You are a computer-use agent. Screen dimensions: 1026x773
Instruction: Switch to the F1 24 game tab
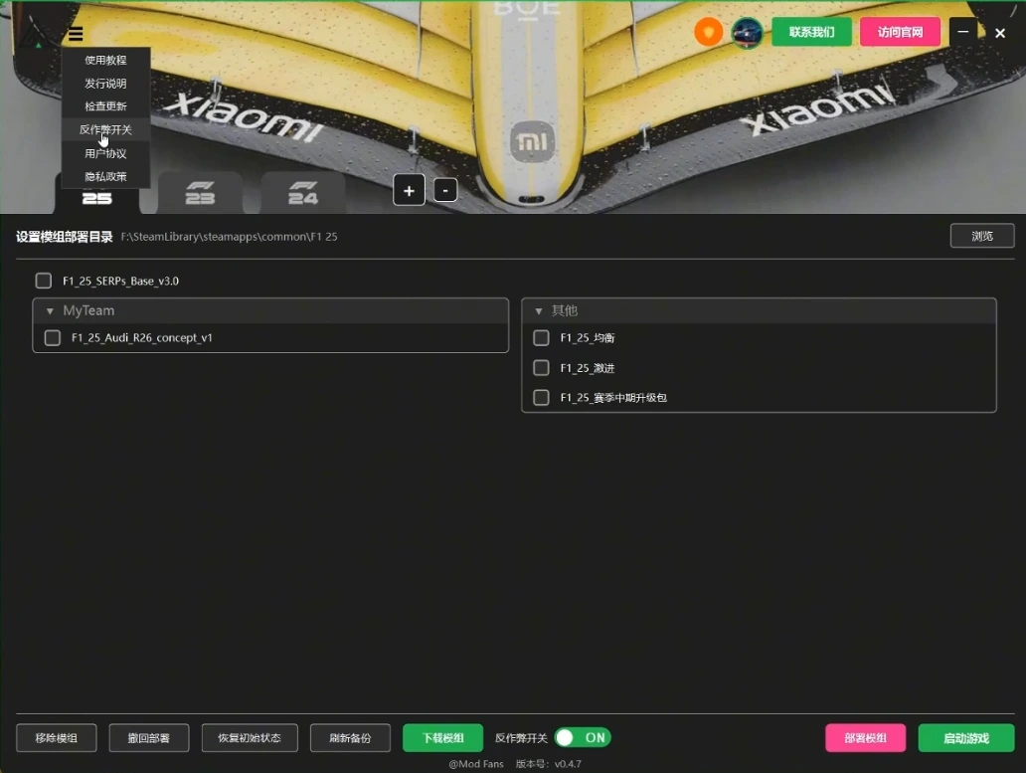[x=303, y=193]
